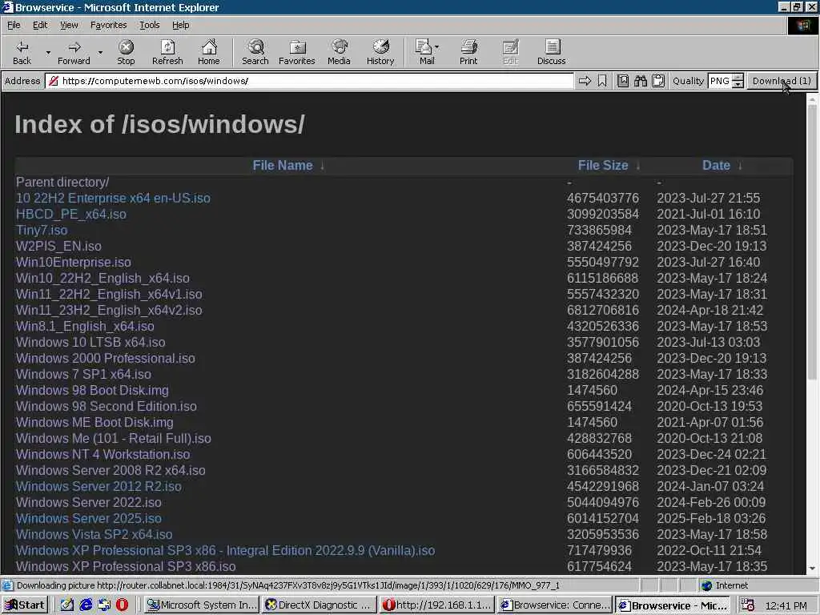Open the File menu
The width and height of the screenshot is (820, 615).
[14, 25]
